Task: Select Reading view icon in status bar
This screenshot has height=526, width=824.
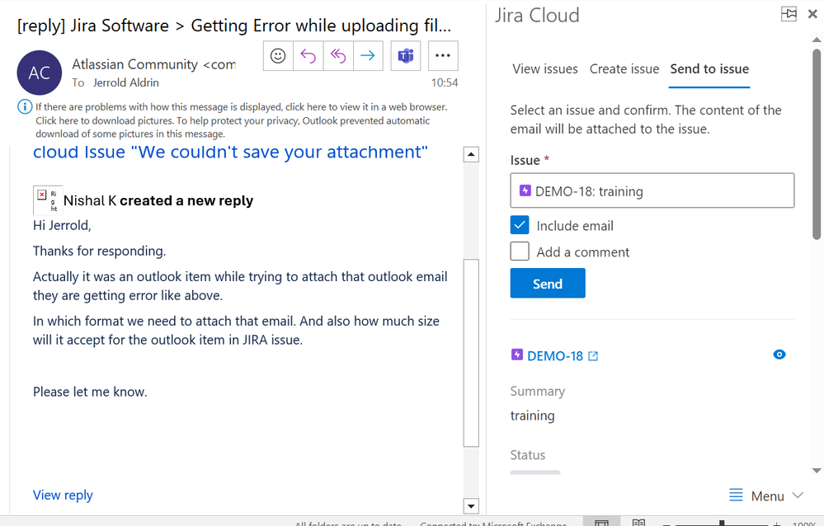Action: tap(639, 523)
